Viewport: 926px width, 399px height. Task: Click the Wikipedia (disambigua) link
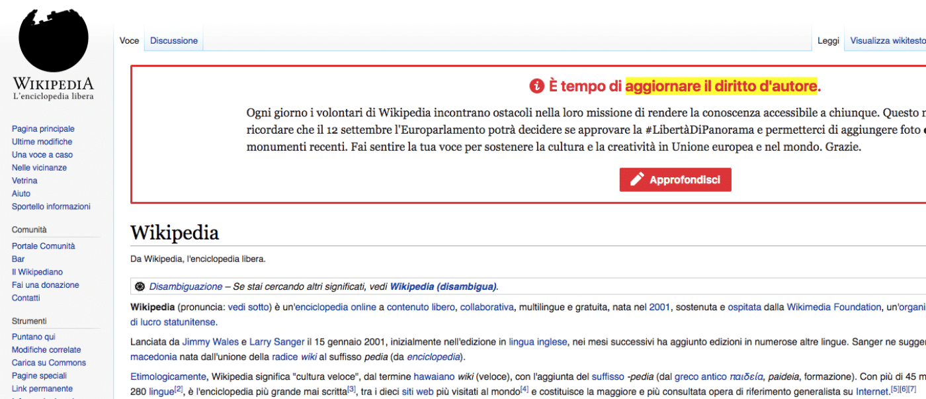point(442,287)
